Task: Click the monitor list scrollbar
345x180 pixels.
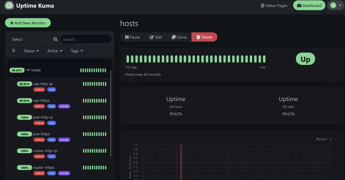Action: click(x=111, y=113)
